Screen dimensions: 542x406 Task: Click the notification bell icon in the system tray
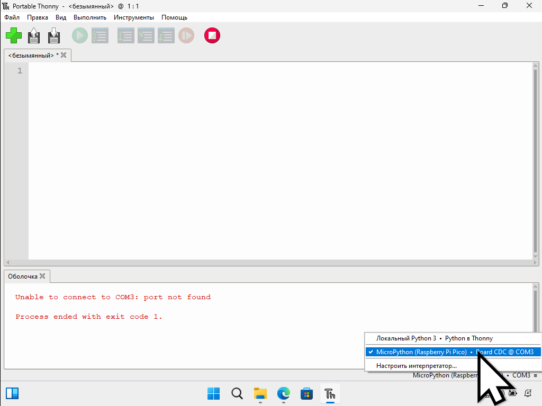coord(528,393)
